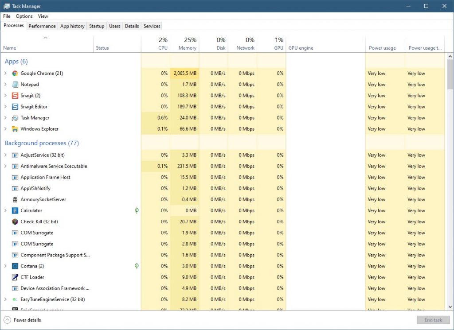Expand the Windows Explorer entry

[5, 129]
